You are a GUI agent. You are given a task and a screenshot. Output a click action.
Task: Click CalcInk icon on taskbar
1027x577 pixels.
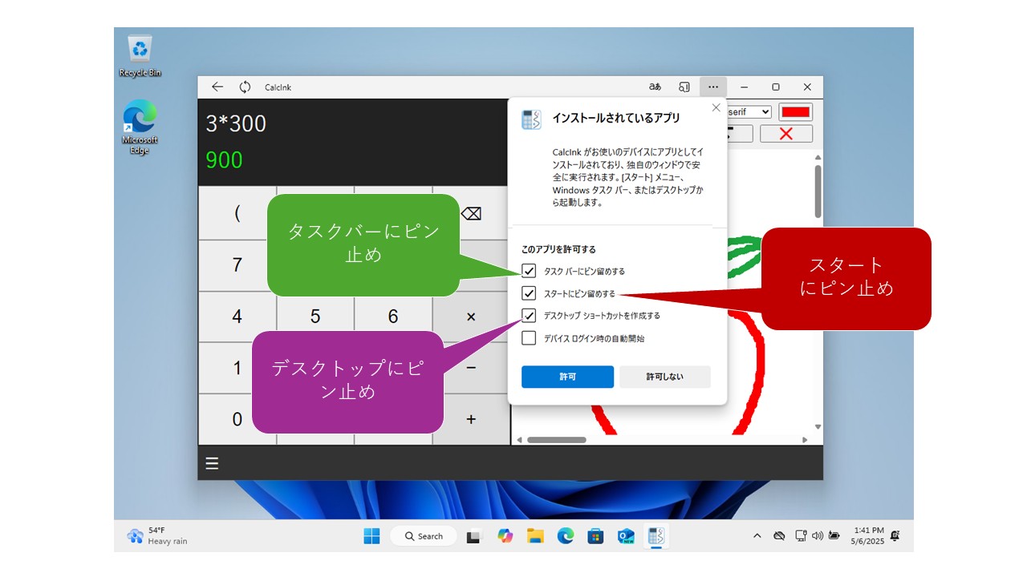coord(656,536)
